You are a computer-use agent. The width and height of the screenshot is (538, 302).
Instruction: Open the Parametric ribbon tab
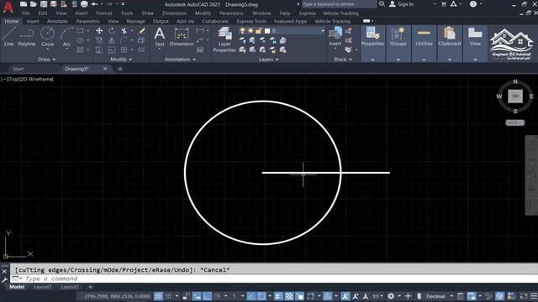pyautogui.click(x=87, y=21)
